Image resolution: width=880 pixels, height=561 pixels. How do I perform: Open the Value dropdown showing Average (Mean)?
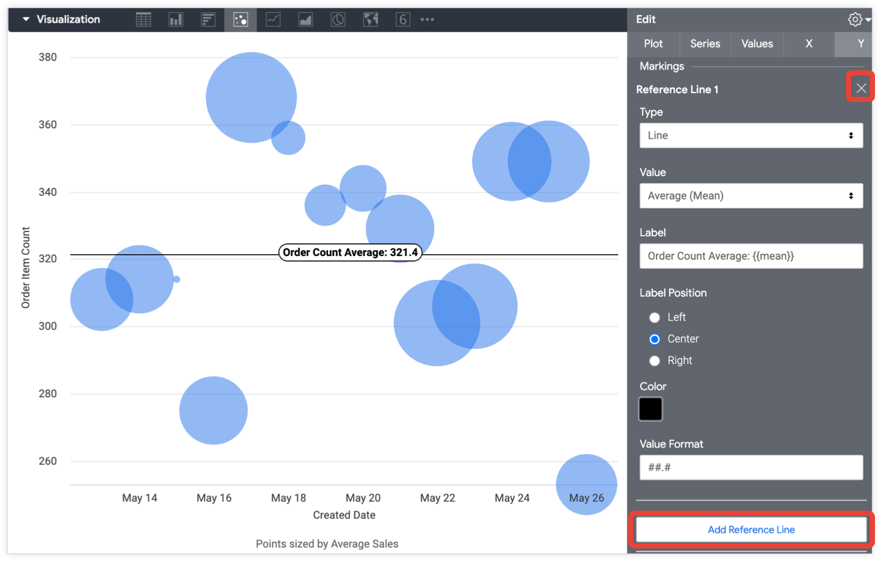(751, 196)
